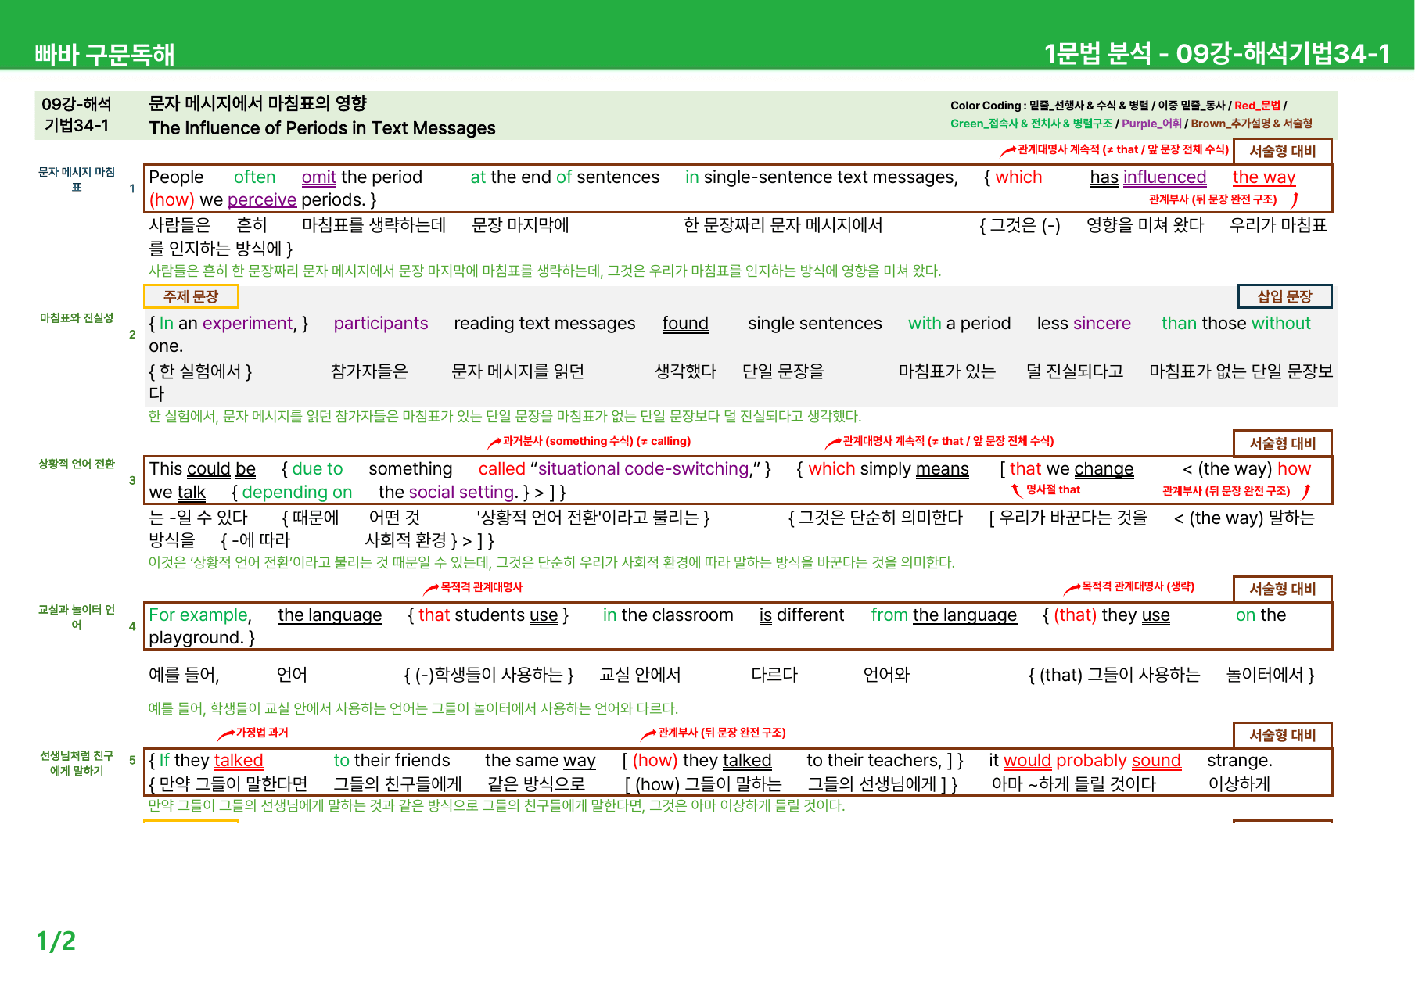Viewport: 1415px width, 1000px height.
Task: Select the Korean title "문자 메시지에서 마침표의 영향"
Action: pos(257,103)
